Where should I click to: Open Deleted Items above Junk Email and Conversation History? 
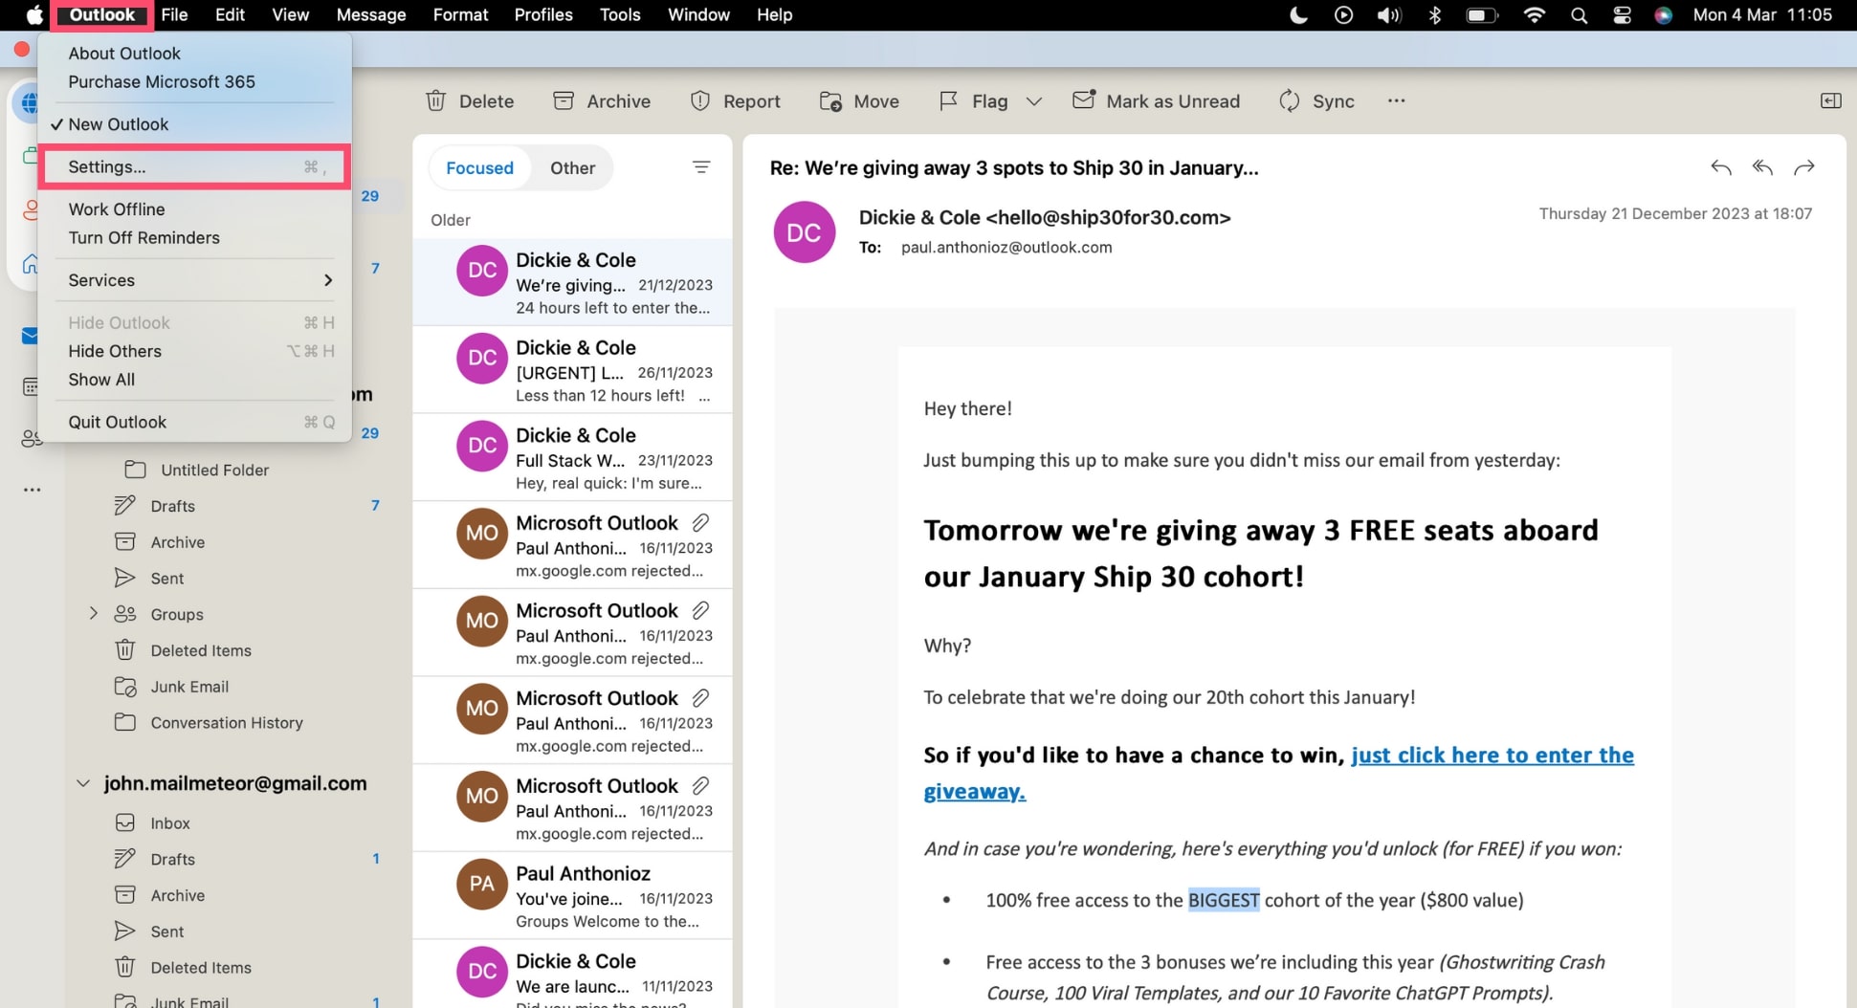(x=200, y=650)
